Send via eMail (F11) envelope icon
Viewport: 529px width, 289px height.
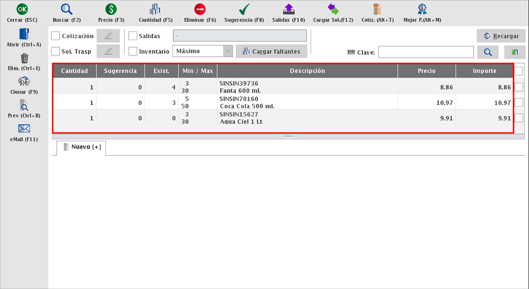[x=24, y=129]
